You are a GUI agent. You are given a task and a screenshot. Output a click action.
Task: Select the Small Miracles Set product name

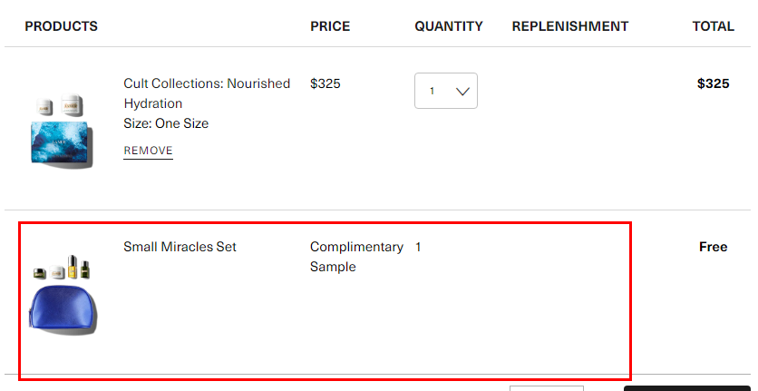click(x=180, y=247)
